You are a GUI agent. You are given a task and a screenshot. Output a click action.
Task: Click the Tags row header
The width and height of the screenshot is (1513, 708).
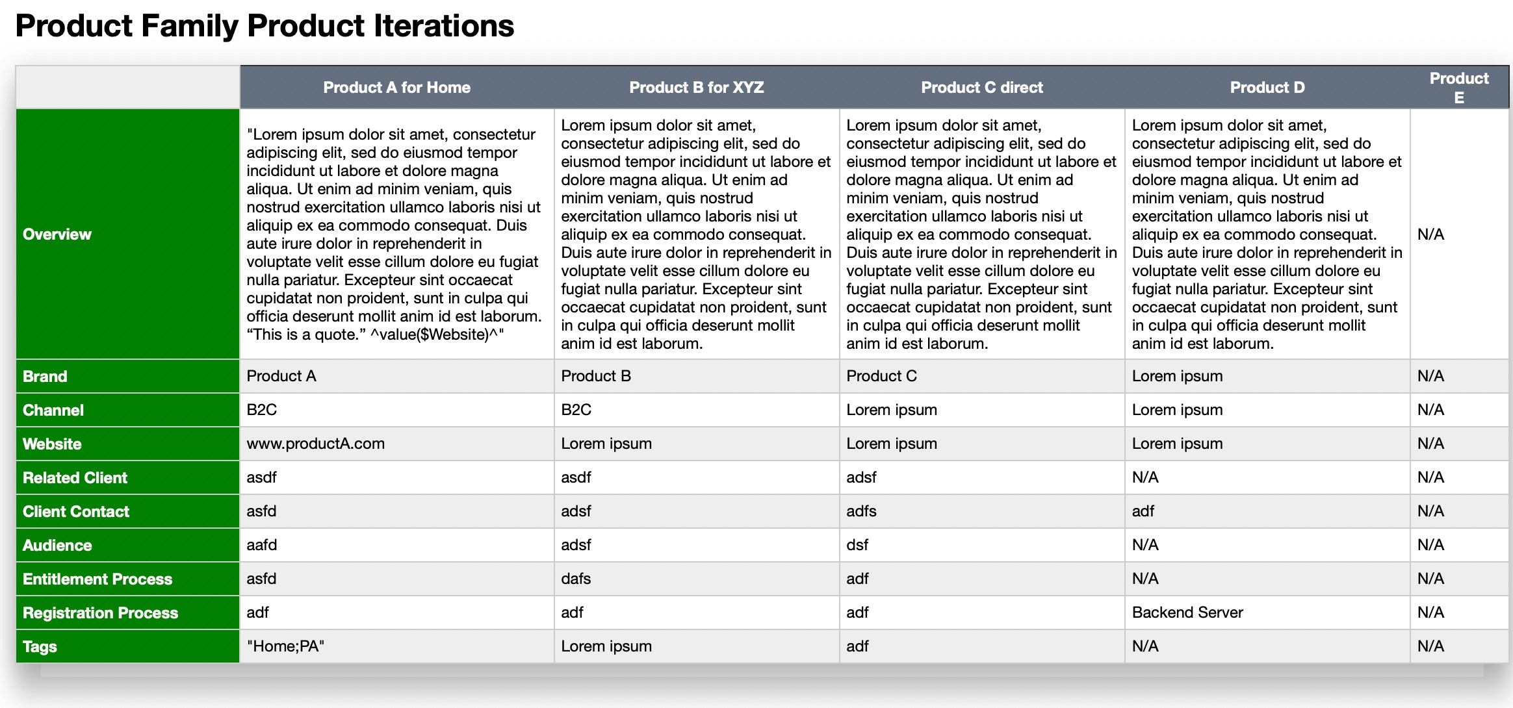pos(40,647)
